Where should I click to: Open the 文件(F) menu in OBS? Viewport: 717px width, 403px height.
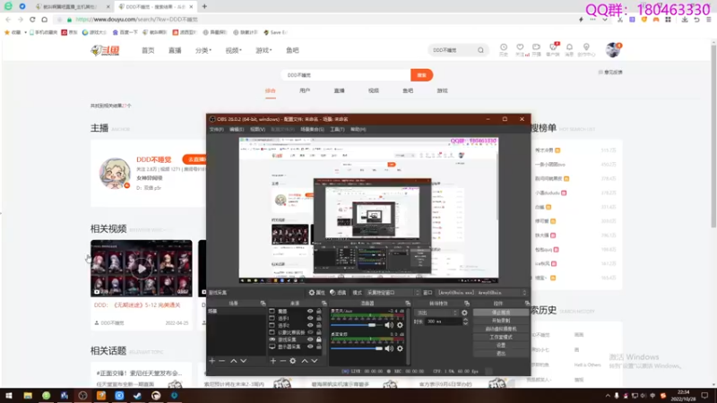216,129
